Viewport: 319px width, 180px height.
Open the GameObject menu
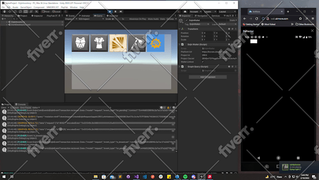coord(26,7)
